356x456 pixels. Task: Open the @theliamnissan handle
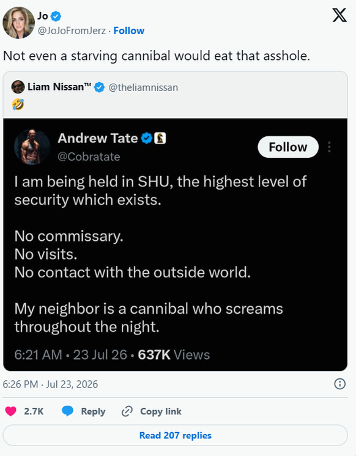(x=143, y=87)
